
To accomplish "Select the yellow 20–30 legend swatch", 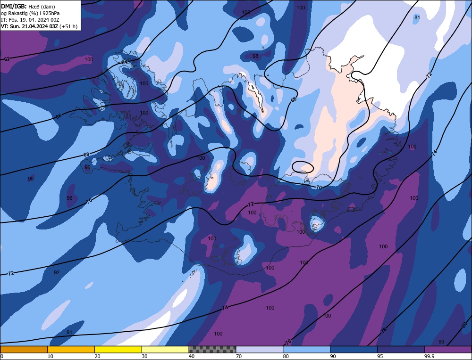I will tap(118, 350).
